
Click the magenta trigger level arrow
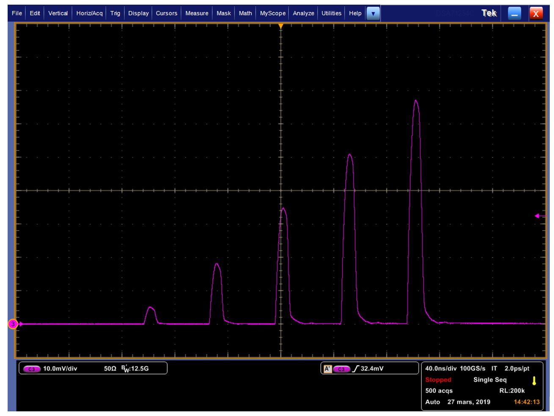pos(540,216)
